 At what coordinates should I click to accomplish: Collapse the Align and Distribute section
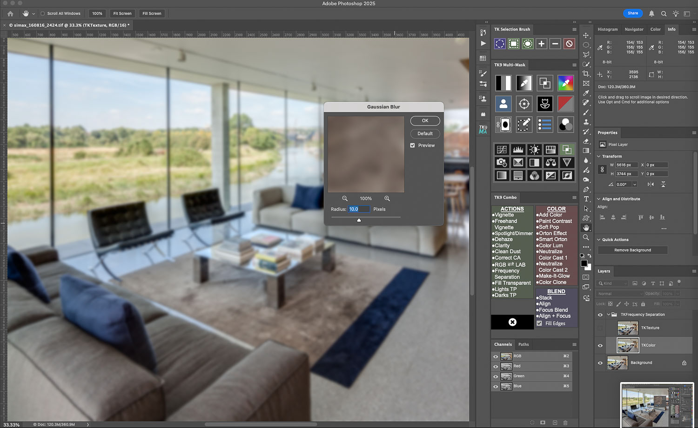(599, 199)
